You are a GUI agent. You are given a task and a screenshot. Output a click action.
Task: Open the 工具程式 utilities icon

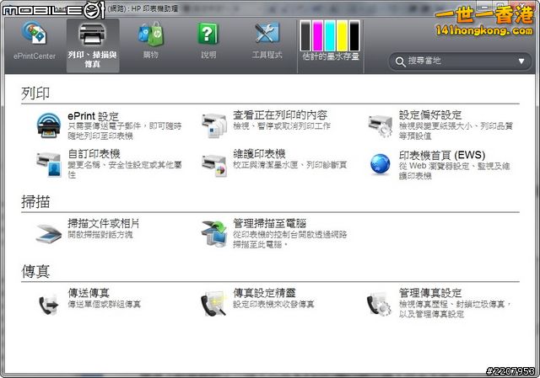[x=267, y=35]
